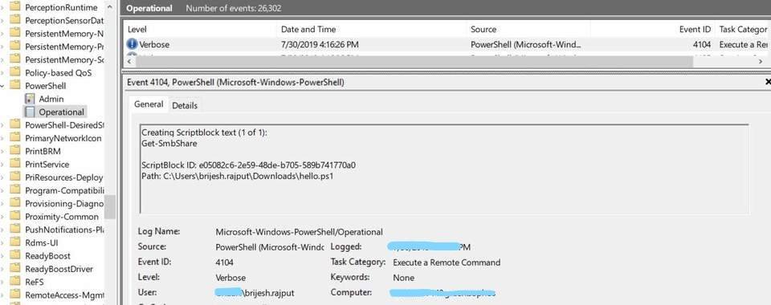Viewport: 771px width, 305px height.
Task: Select the ReadyBoostDriver tree entry
Action: (x=59, y=269)
